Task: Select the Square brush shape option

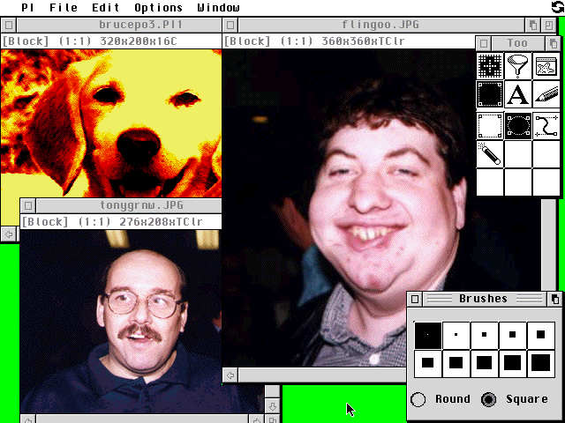Action: (489, 399)
